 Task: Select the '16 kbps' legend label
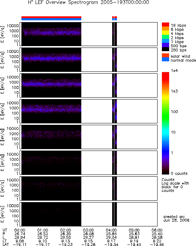point(179,25)
